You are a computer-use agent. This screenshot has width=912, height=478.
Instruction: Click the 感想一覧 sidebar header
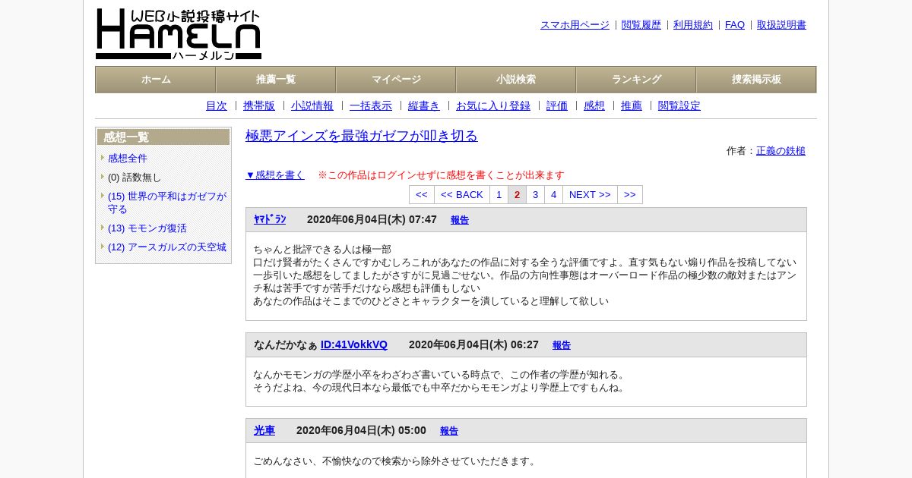(163, 137)
